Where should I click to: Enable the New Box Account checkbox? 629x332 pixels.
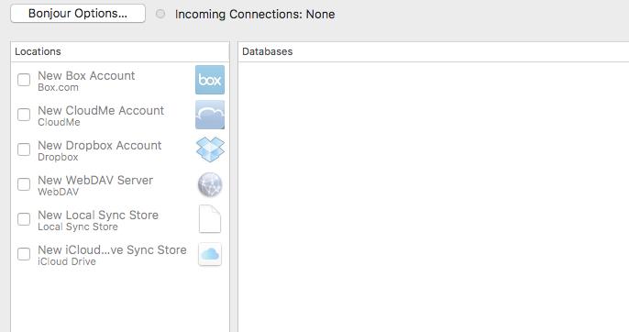point(24,80)
